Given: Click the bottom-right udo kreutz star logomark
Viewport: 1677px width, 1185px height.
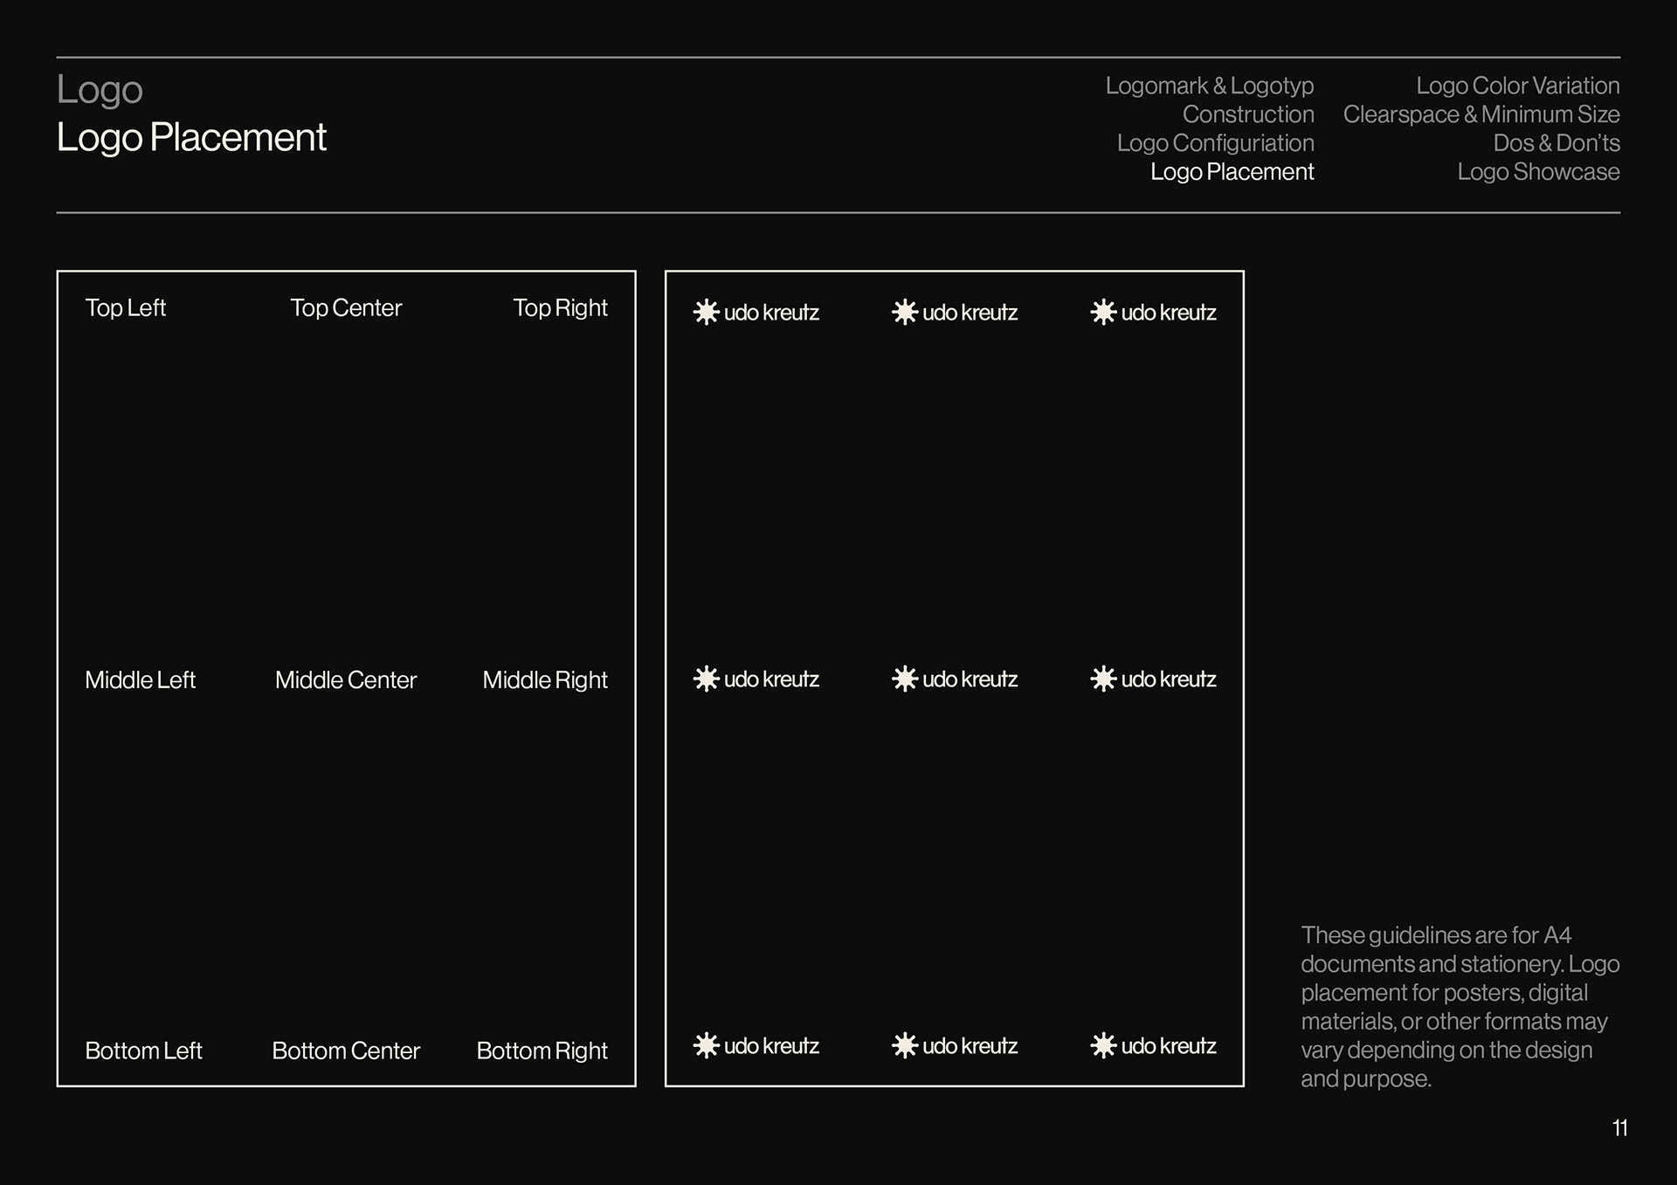Looking at the screenshot, I should pos(1103,1045).
